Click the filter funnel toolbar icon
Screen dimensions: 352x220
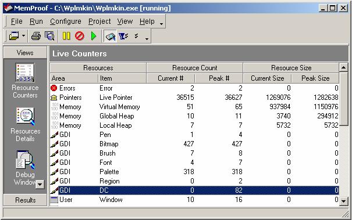tap(123, 36)
